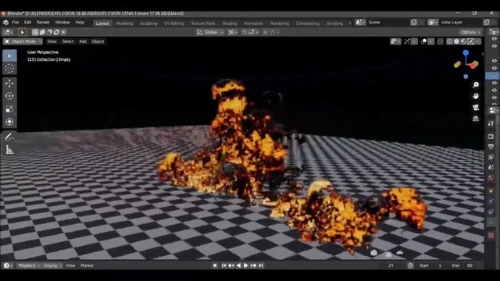Open the File menu
The image size is (500, 281).
point(16,23)
